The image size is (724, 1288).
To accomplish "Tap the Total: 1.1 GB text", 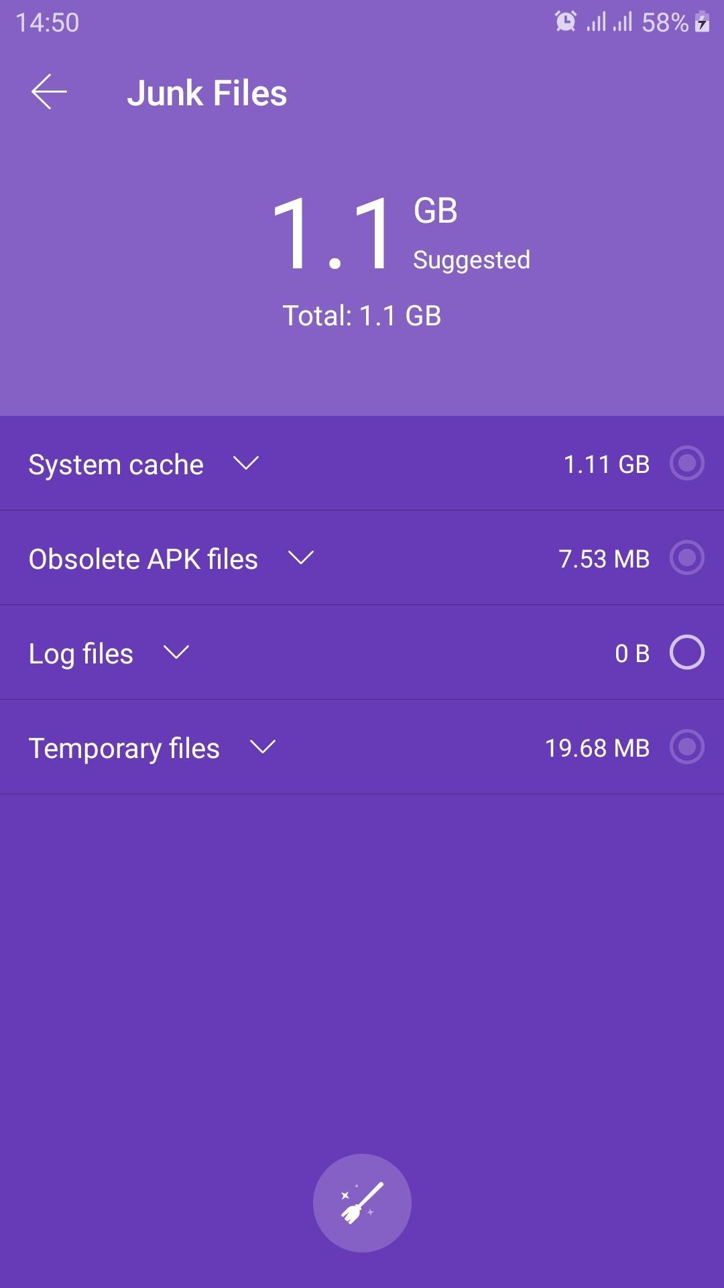I will click(x=362, y=315).
